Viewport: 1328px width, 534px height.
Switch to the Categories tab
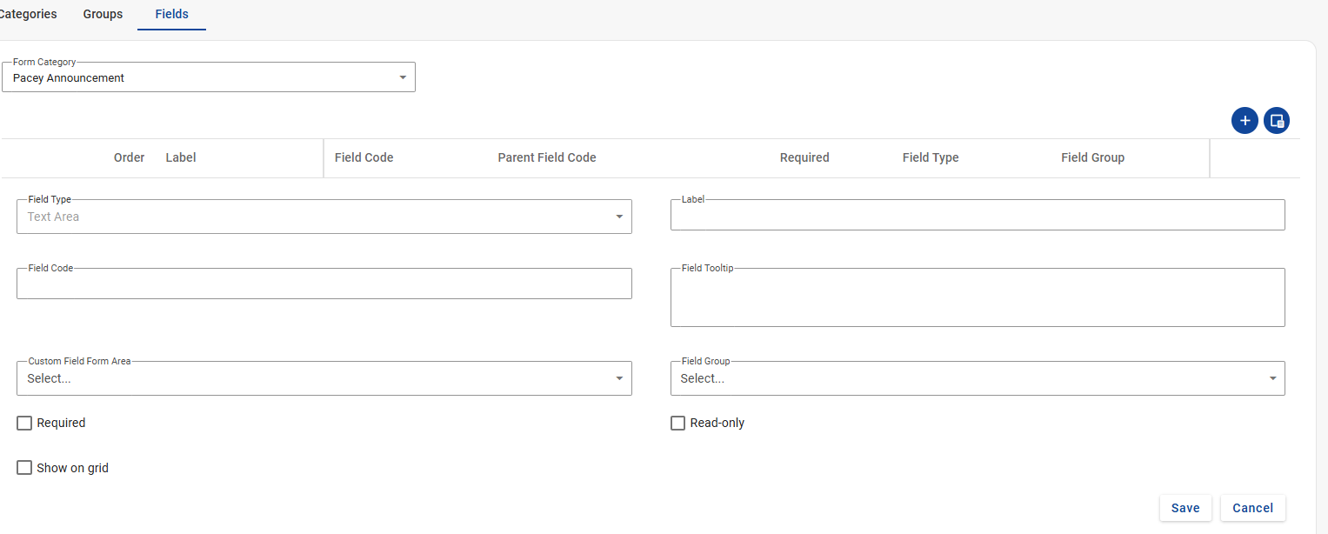point(28,14)
